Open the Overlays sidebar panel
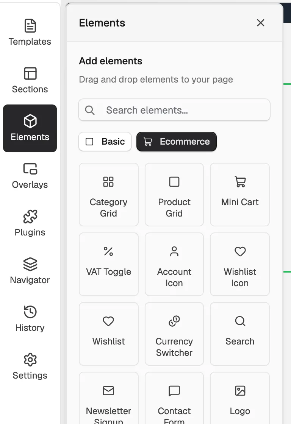Image resolution: width=291 pixels, height=424 pixels. click(x=30, y=176)
